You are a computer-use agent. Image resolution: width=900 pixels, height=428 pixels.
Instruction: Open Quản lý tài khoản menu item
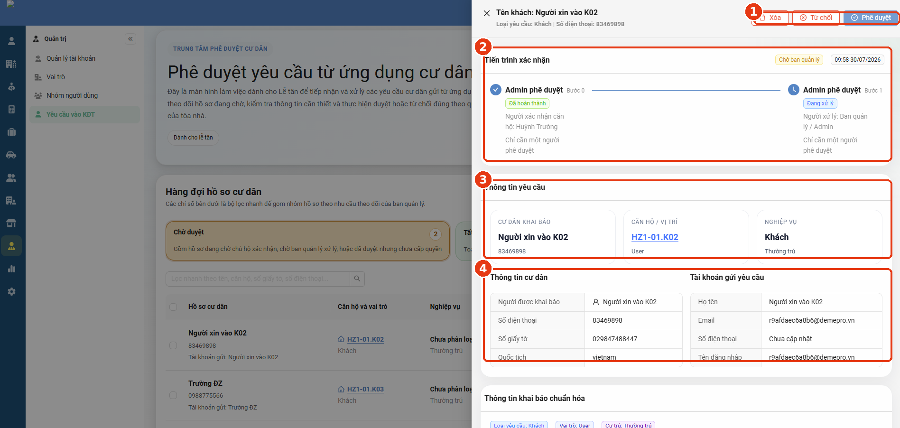(x=84, y=58)
